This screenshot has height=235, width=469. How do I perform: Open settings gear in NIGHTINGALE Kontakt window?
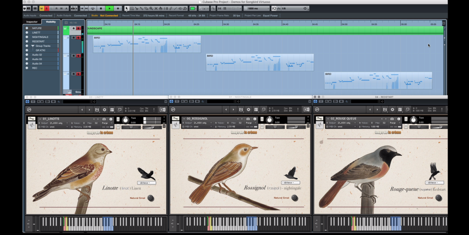pos(249,110)
